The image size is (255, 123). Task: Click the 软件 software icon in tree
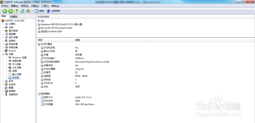(6, 81)
